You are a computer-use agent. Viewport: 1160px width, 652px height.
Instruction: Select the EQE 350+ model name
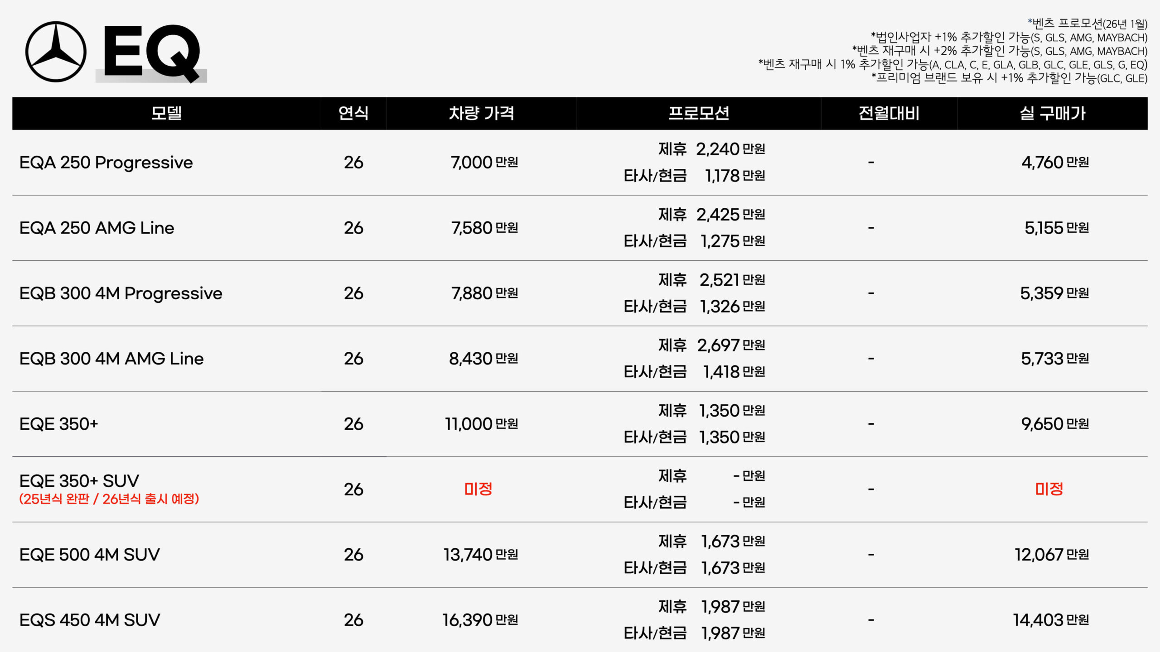click(59, 424)
